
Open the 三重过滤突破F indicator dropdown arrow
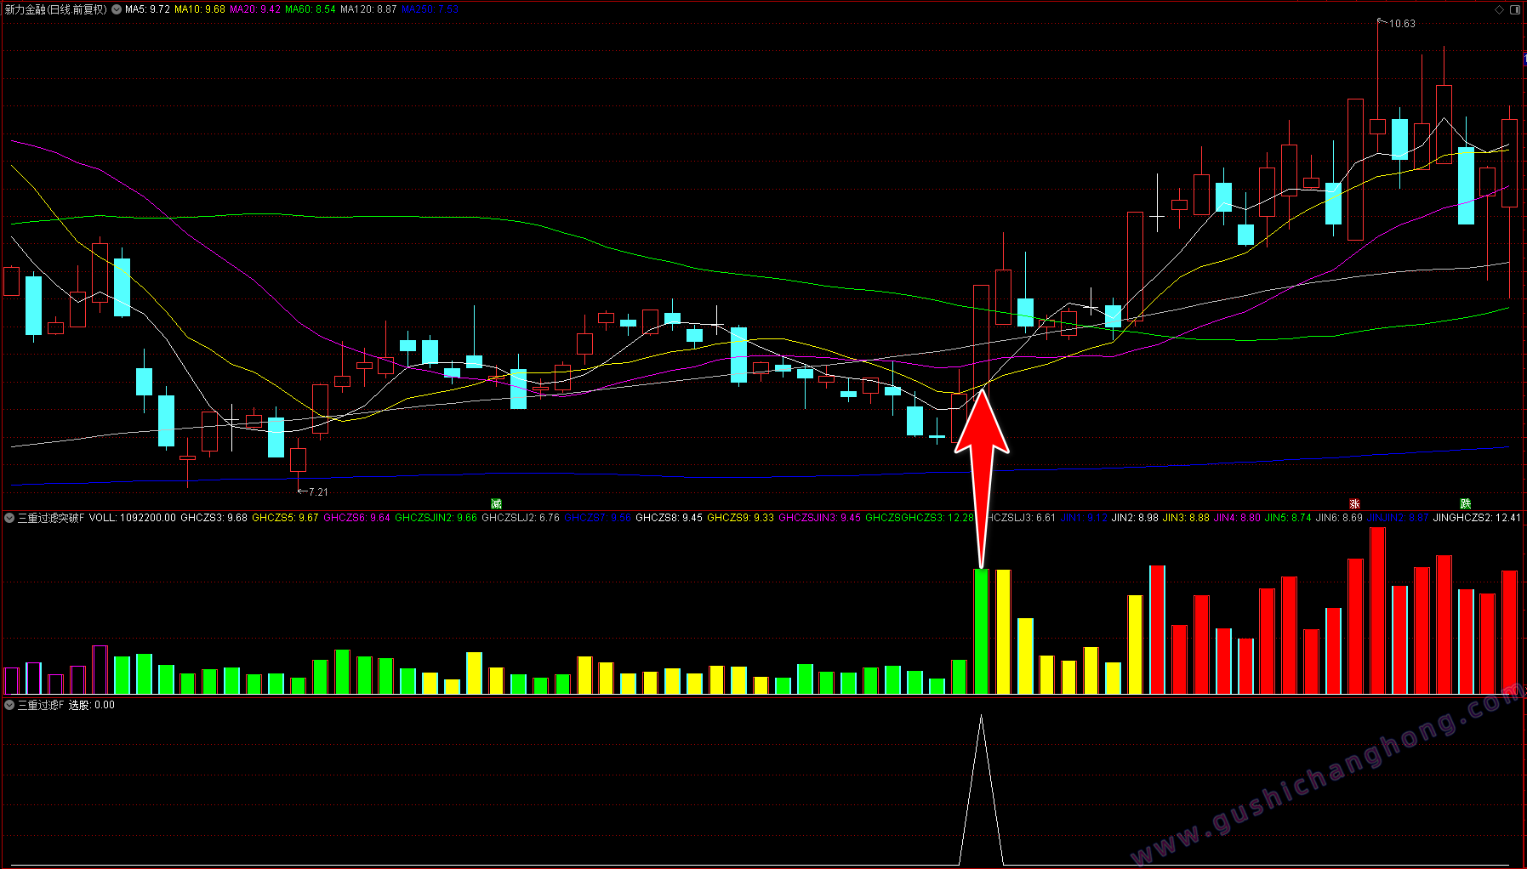(x=9, y=518)
